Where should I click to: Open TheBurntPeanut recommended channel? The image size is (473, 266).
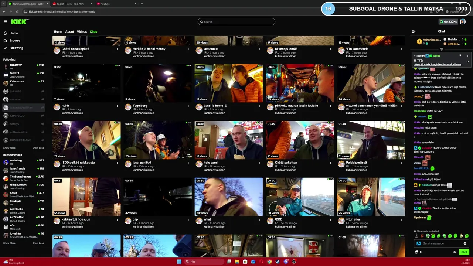click(x=24, y=178)
